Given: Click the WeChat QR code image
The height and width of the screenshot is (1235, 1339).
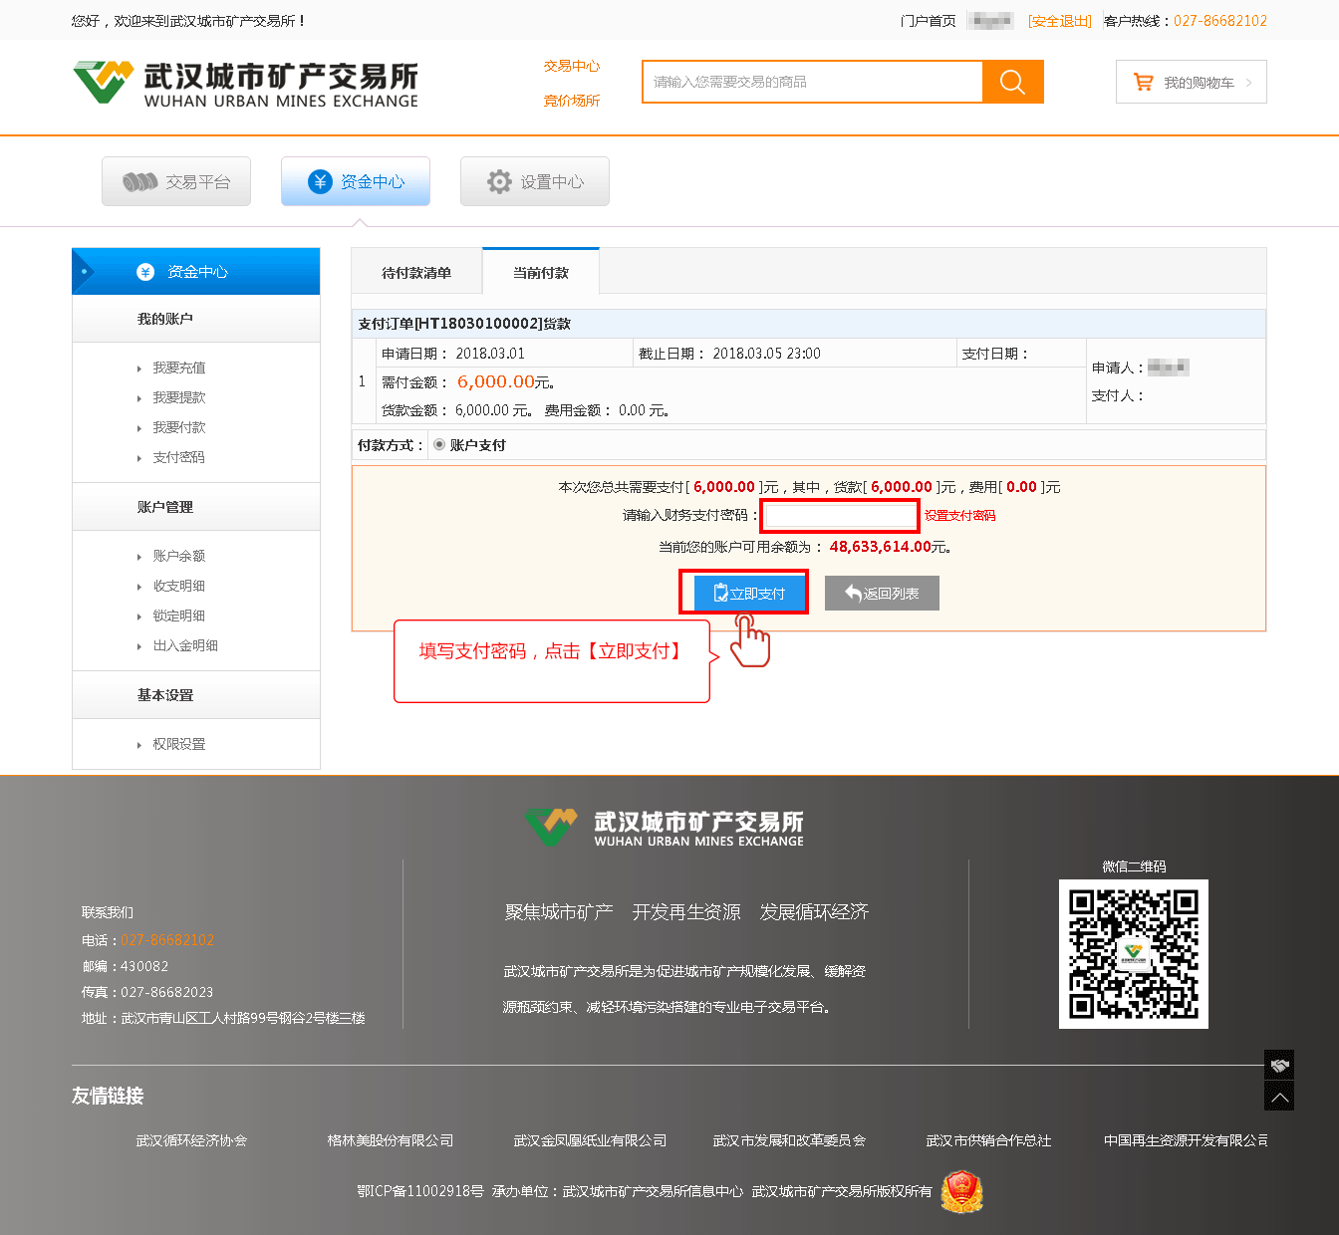Looking at the screenshot, I should (x=1133, y=953).
